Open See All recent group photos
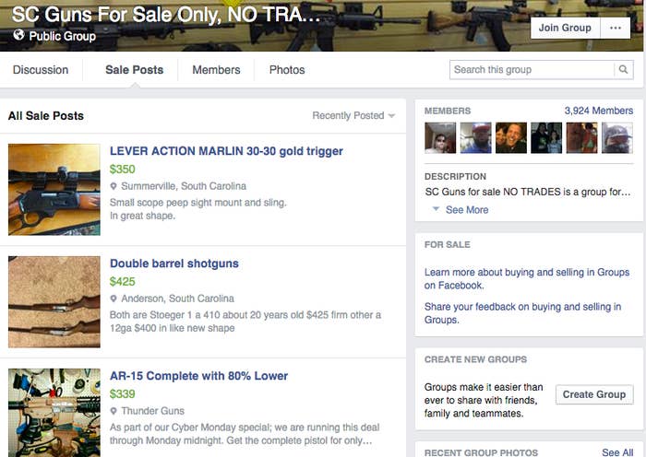The width and height of the screenshot is (646, 457). click(617, 452)
